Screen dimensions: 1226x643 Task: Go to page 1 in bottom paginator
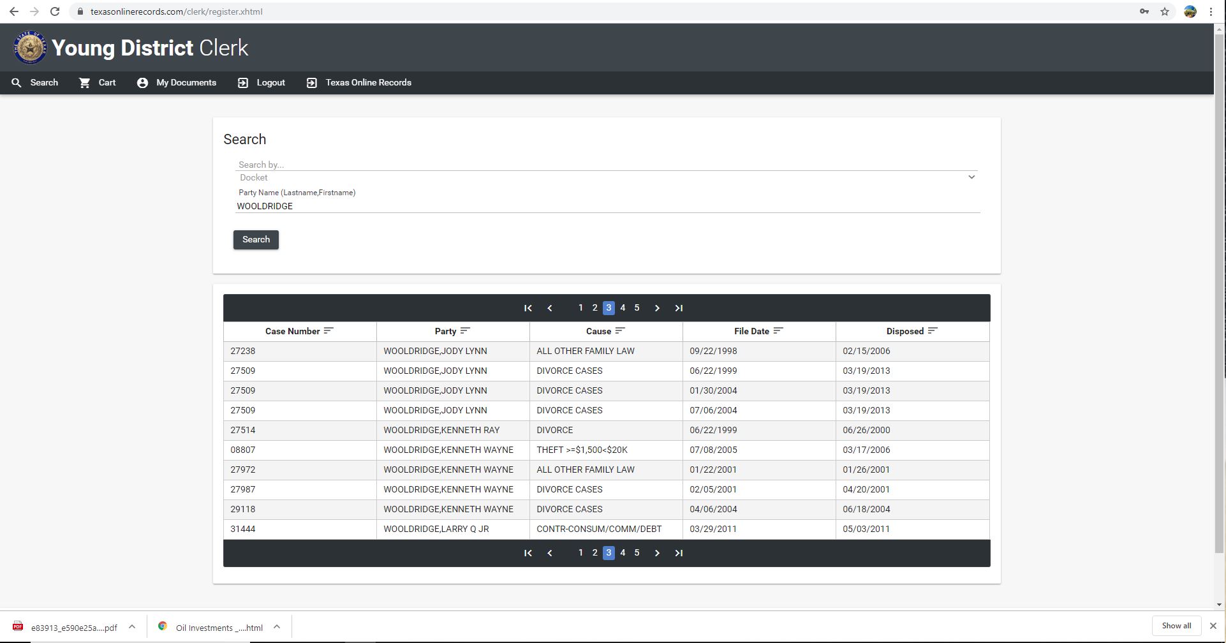click(580, 553)
